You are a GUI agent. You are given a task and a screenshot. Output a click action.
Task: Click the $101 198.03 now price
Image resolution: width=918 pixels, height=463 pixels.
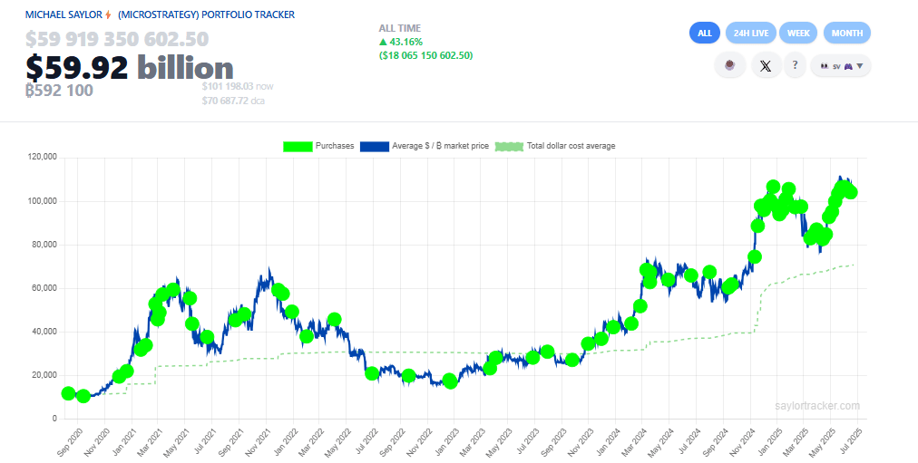point(238,86)
